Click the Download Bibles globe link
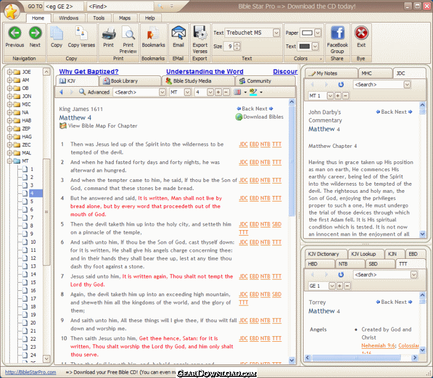This screenshot has height=378, width=433. click(260, 117)
